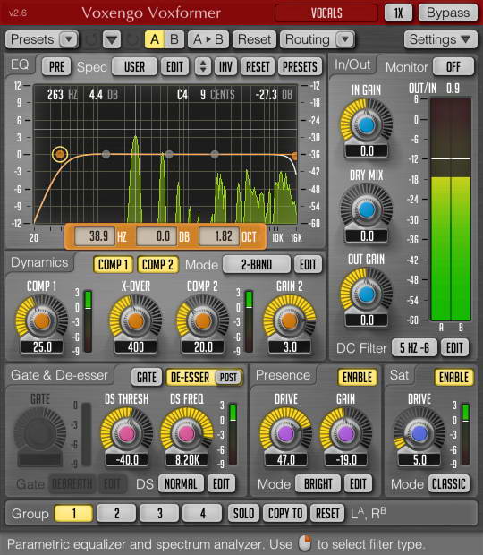Click the Presence DRIVE knob
Screen dimensions: 483x555
[285, 433]
